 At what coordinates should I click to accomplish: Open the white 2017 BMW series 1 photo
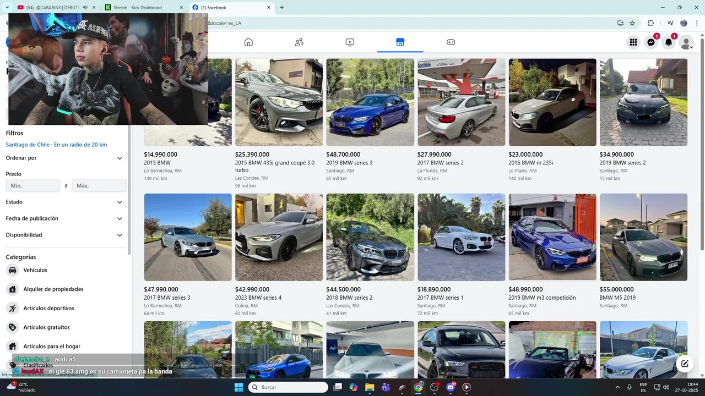click(x=461, y=237)
